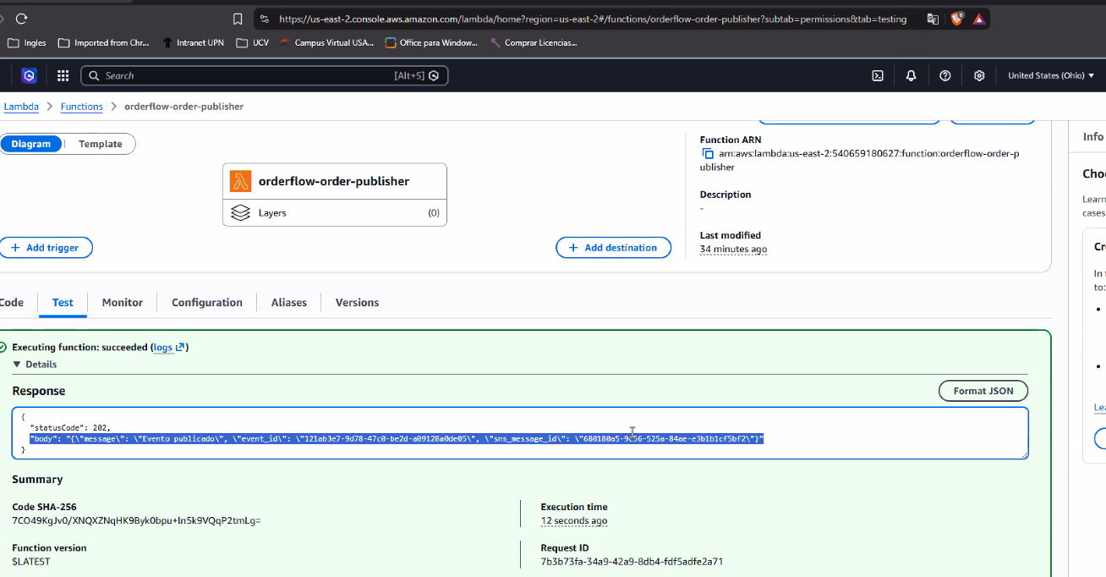
Task: Click the Request ID value
Action: click(632, 561)
